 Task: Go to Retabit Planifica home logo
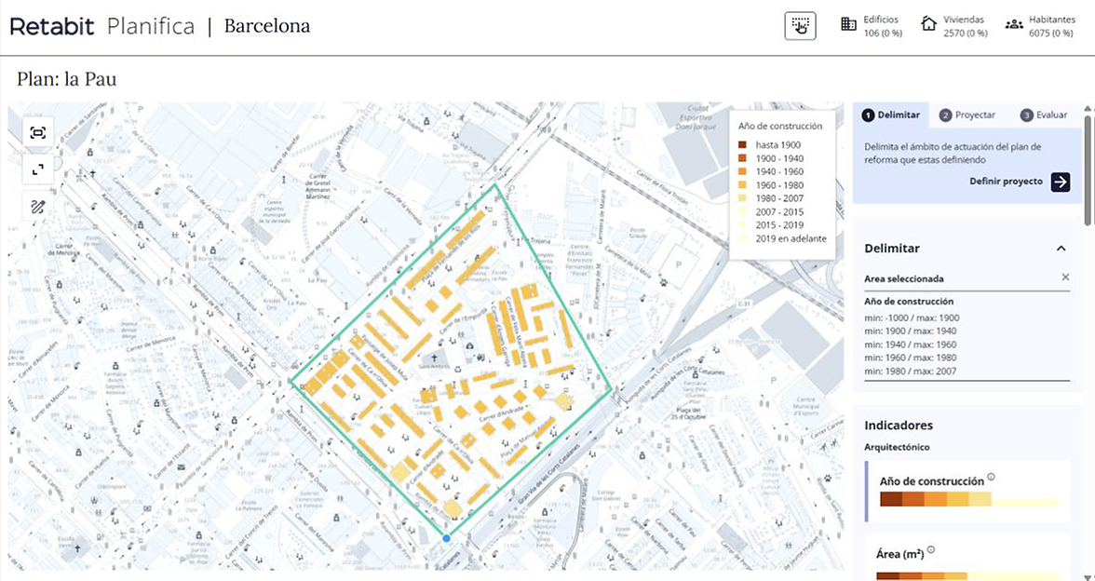[101, 26]
